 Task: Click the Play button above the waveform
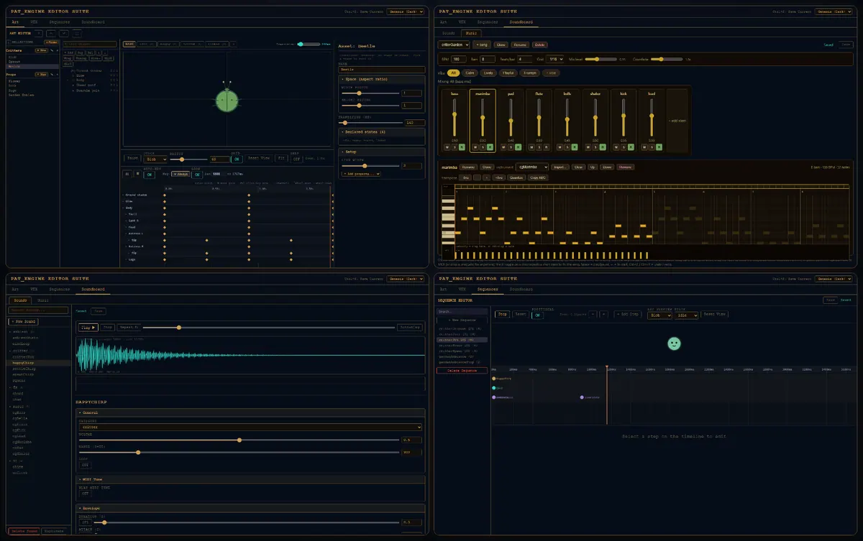pyautogui.click(x=88, y=328)
